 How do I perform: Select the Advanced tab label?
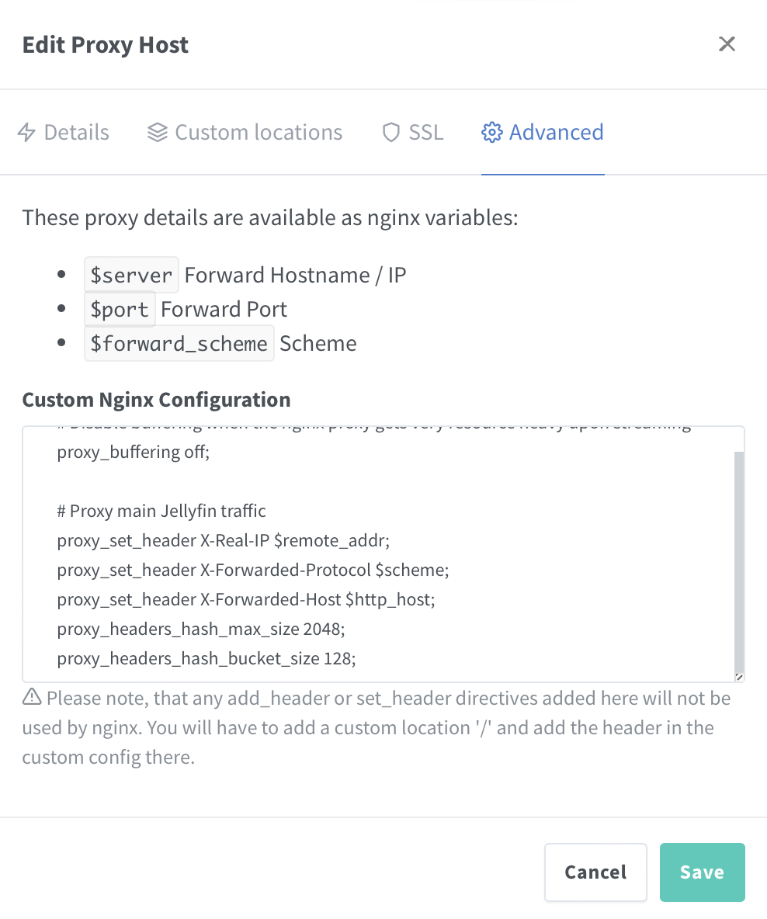click(x=556, y=133)
